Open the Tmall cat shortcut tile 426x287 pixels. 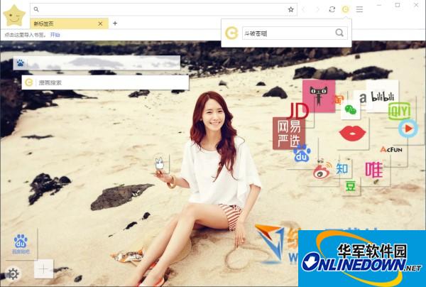(318, 94)
